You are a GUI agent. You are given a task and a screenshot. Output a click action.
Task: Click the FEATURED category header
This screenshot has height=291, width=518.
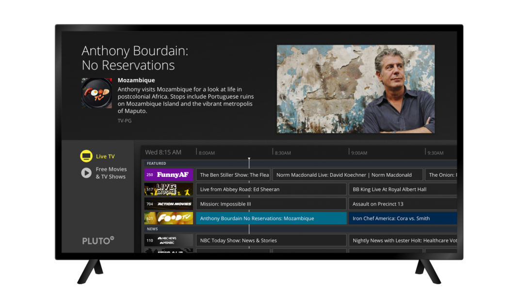click(x=157, y=163)
